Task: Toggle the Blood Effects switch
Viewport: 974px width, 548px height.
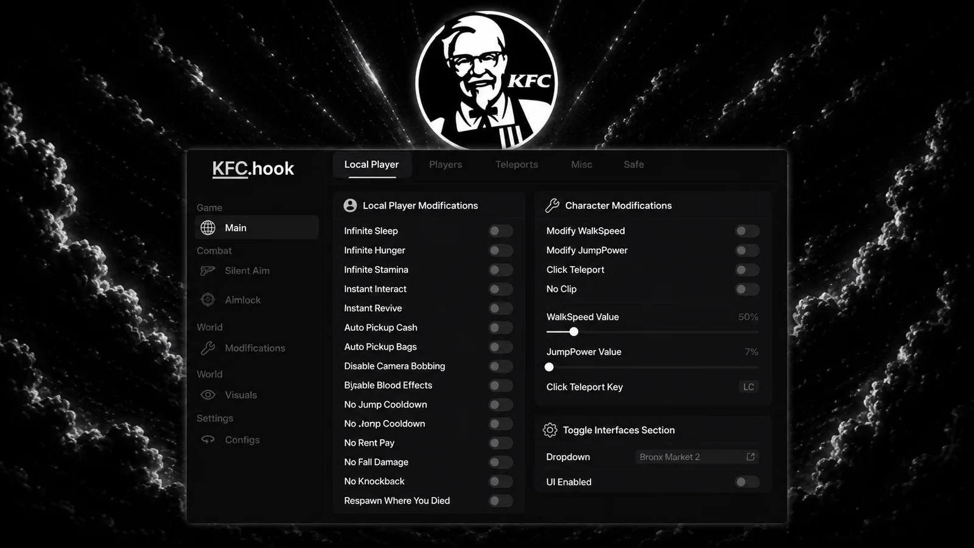Action: (x=501, y=385)
